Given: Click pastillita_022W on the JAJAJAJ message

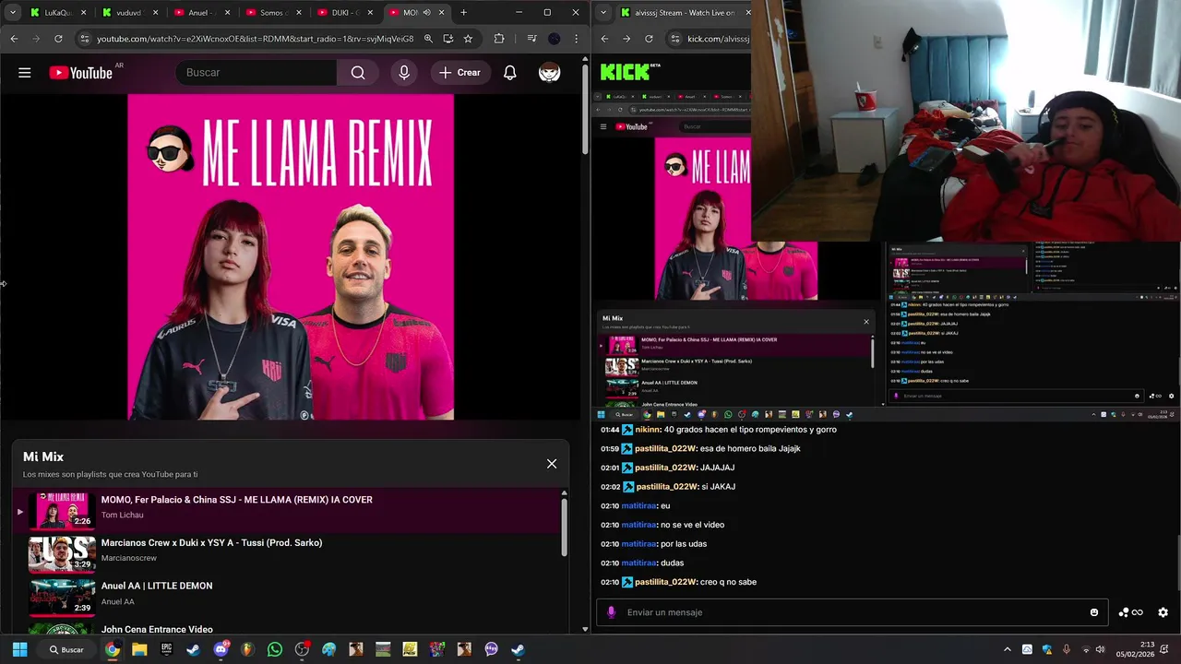Looking at the screenshot, I should [x=665, y=468].
